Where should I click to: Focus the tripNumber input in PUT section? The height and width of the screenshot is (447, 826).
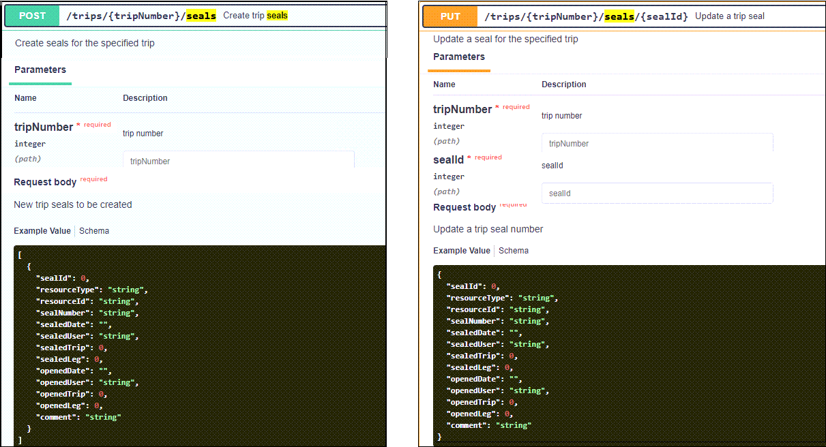click(657, 144)
